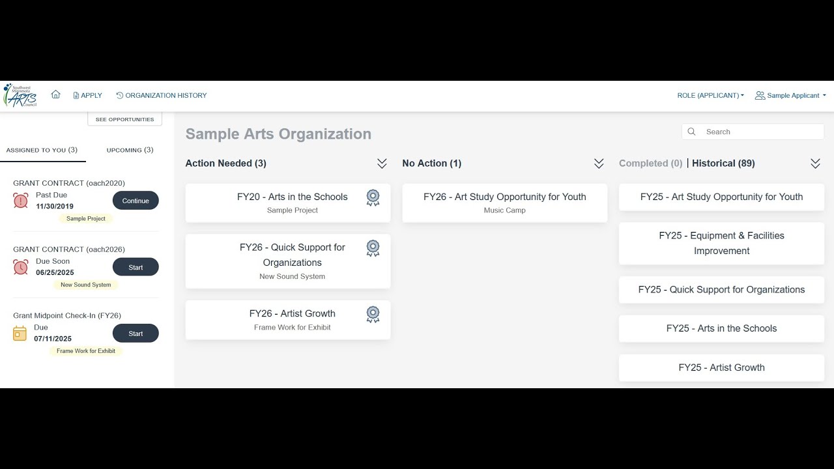The width and height of the screenshot is (834, 469).
Task: Open FY25 Quick Support for Organizations card
Action: (721, 290)
